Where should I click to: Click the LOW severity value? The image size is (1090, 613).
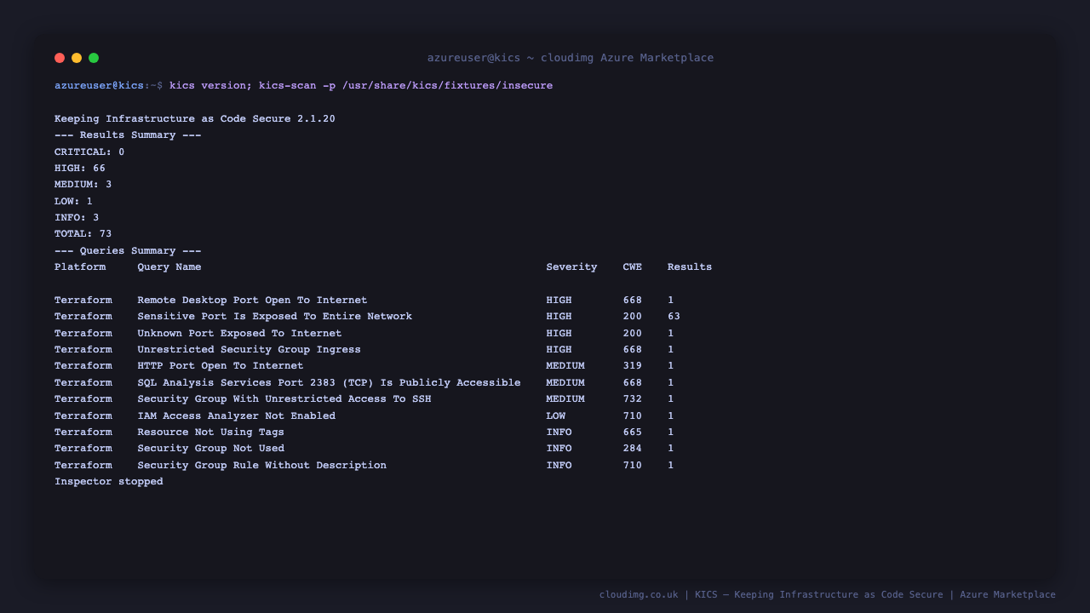point(555,416)
